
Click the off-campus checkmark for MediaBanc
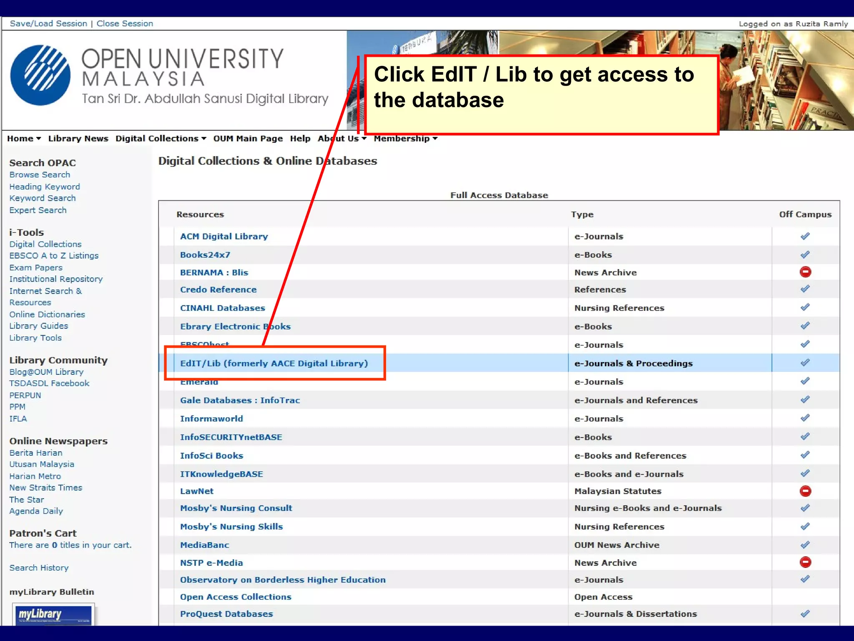(805, 545)
